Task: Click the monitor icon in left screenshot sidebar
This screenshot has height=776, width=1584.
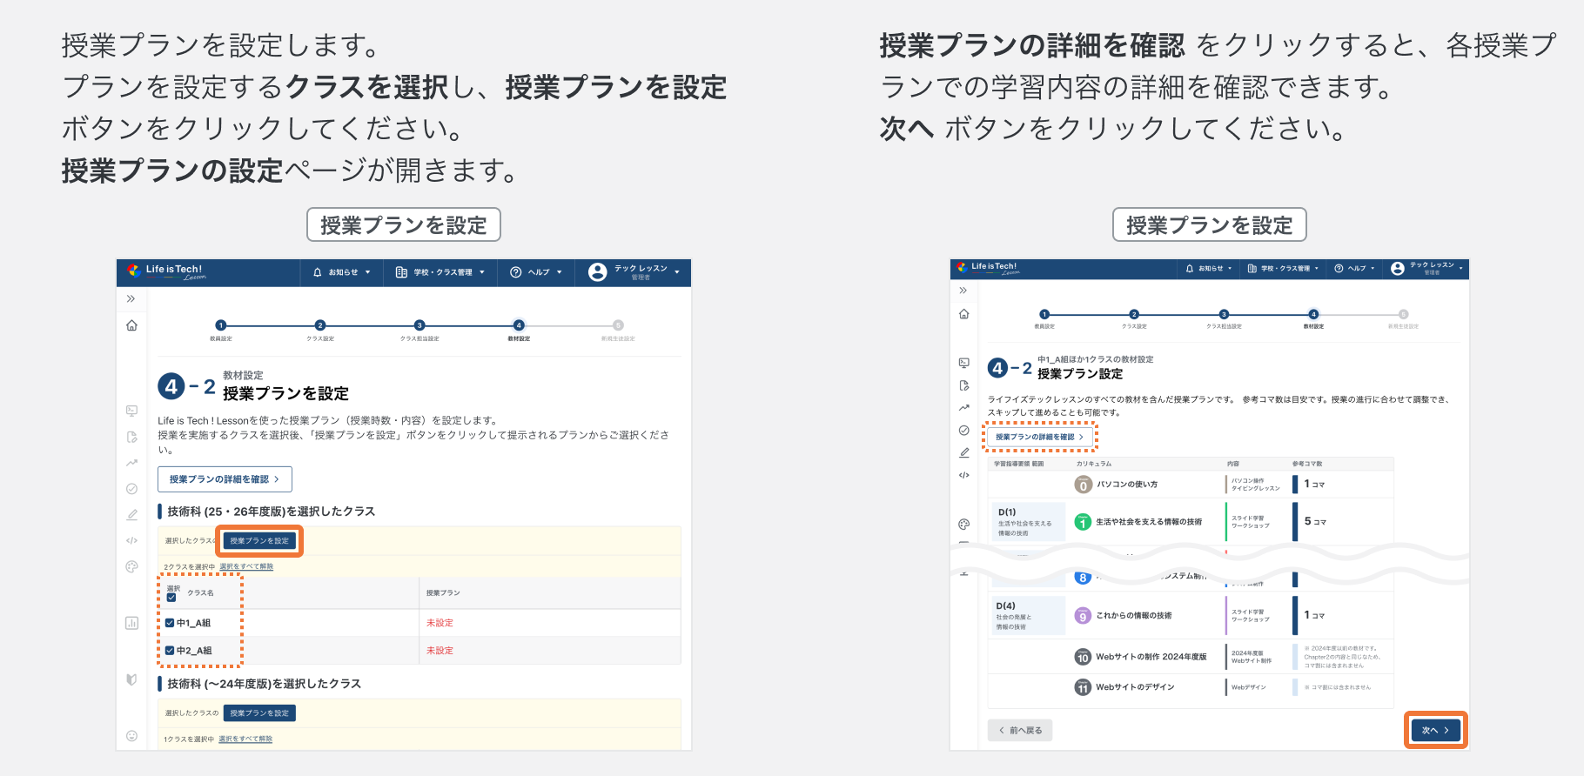Action: (131, 411)
